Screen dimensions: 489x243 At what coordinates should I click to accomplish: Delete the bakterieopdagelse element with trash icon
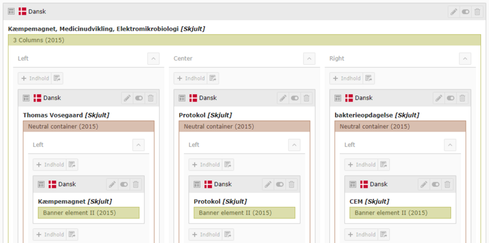(462, 98)
